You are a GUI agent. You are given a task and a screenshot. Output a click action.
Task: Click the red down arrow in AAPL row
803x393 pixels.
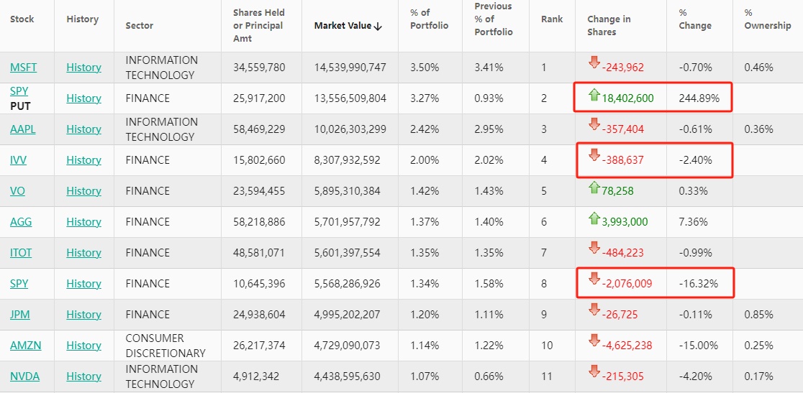click(x=594, y=124)
